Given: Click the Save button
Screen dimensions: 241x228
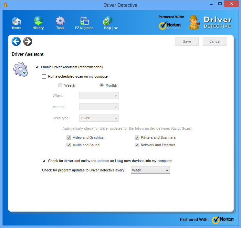Looking at the screenshot, I should coord(187,41).
